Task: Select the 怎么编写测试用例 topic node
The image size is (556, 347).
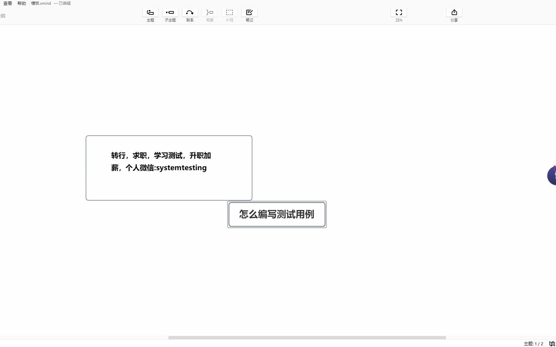Action: point(276,214)
